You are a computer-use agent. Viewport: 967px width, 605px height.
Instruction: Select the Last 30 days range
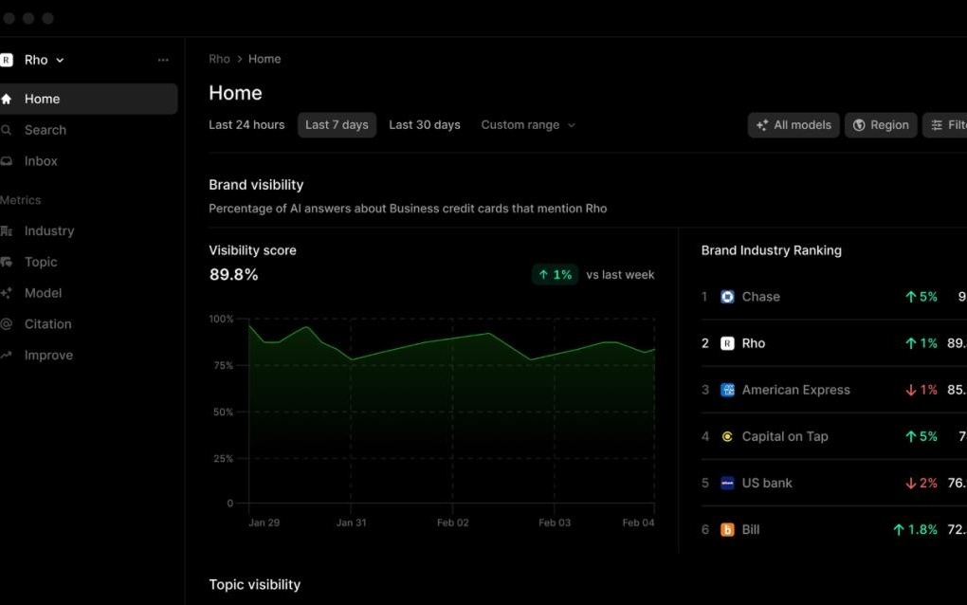[425, 124]
